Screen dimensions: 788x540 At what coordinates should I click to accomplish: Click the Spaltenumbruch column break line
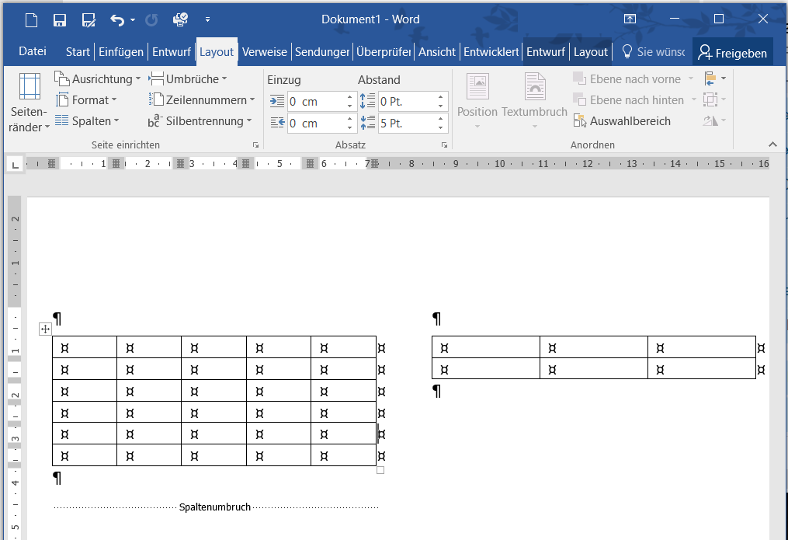click(x=216, y=507)
